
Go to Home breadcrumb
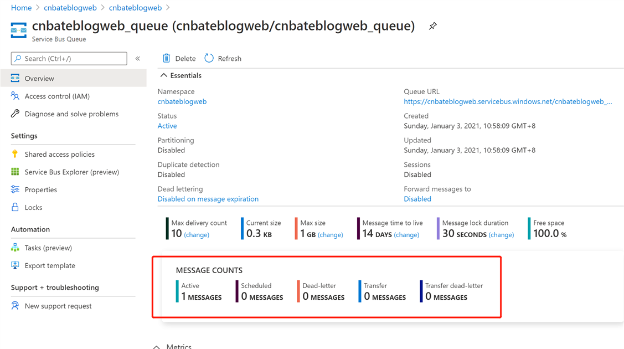tap(21, 8)
